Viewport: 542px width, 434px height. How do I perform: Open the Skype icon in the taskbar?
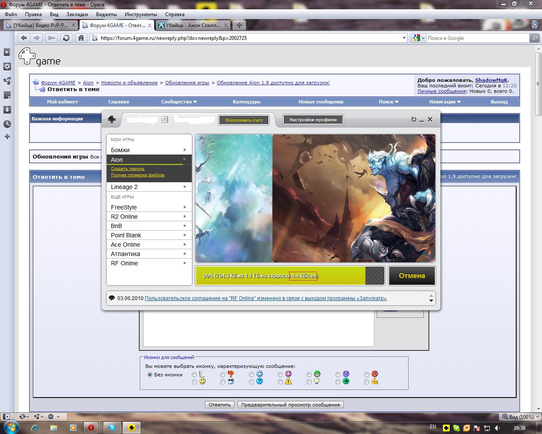click(x=112, y=427)
